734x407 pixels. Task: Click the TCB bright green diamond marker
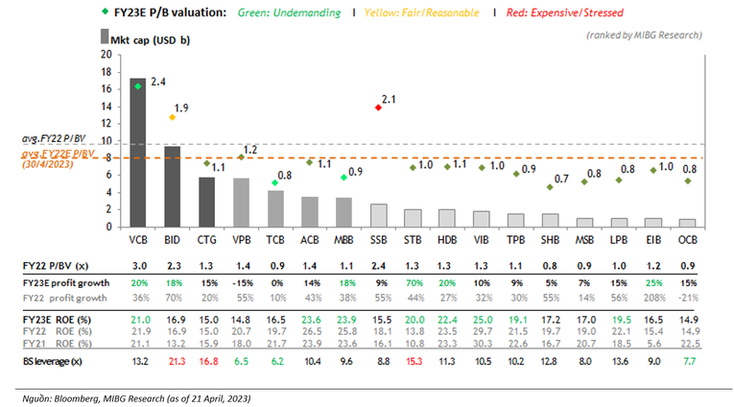(x=274, y=182)
